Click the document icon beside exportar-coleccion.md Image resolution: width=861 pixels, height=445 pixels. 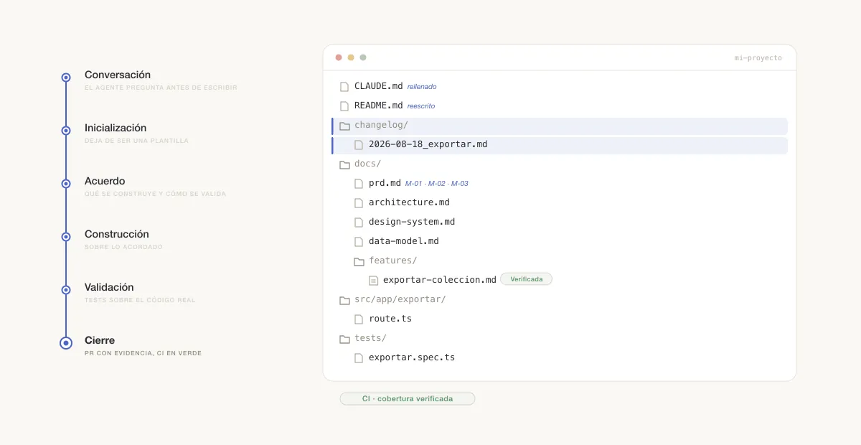[373, 280]
